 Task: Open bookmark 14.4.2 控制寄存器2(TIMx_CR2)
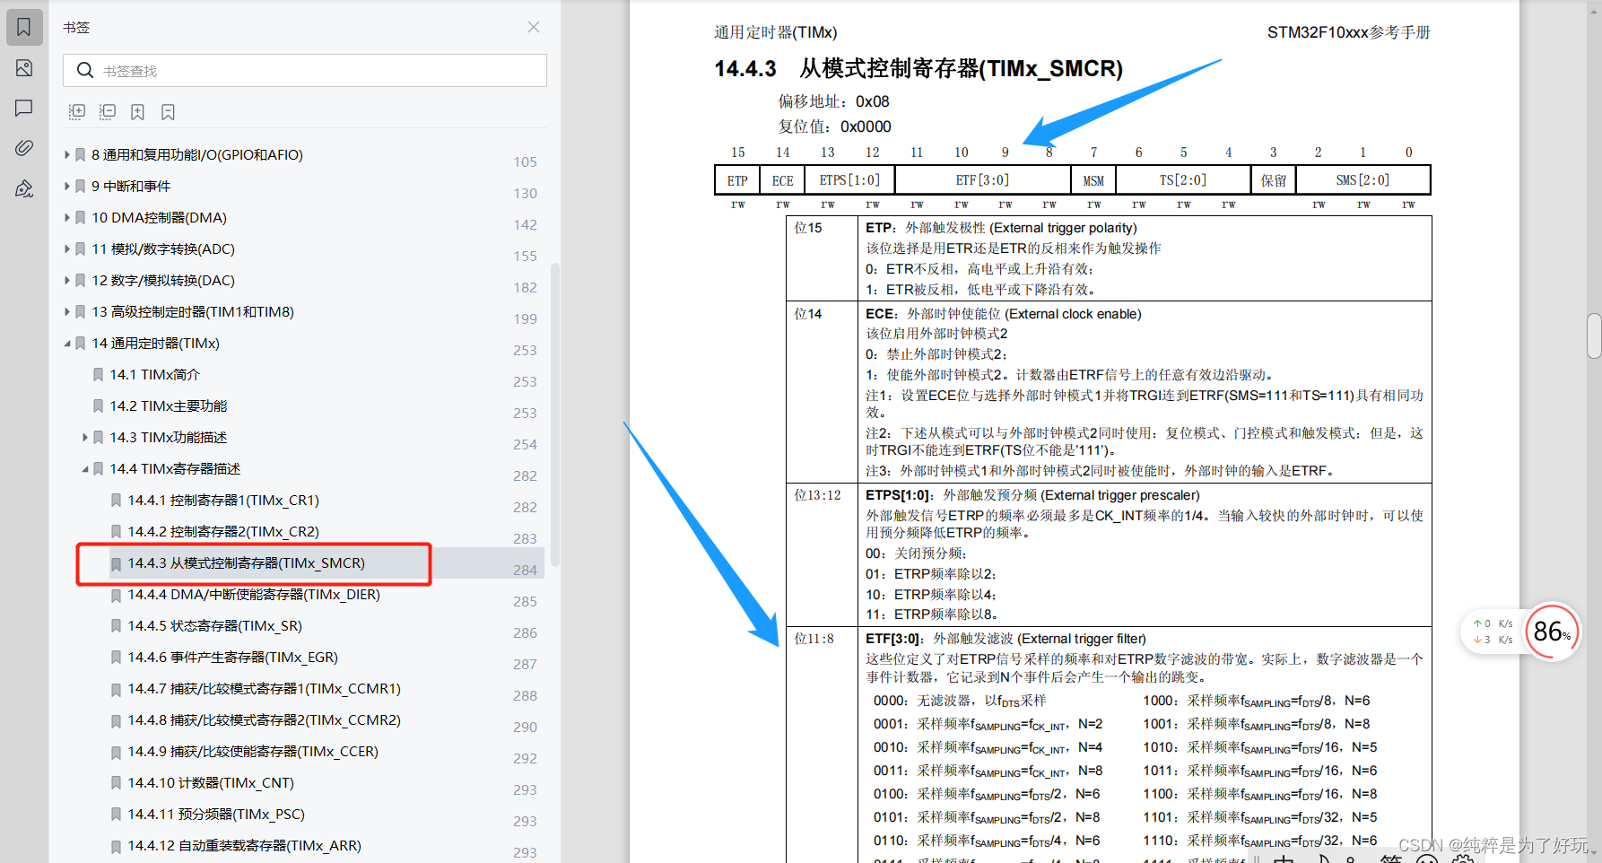pyautogui.click(x=223, y=531)
